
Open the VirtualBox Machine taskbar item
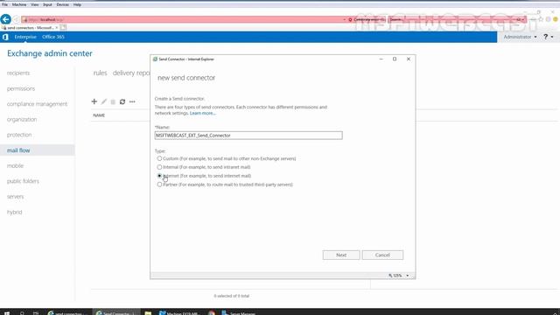coord(178,312)
